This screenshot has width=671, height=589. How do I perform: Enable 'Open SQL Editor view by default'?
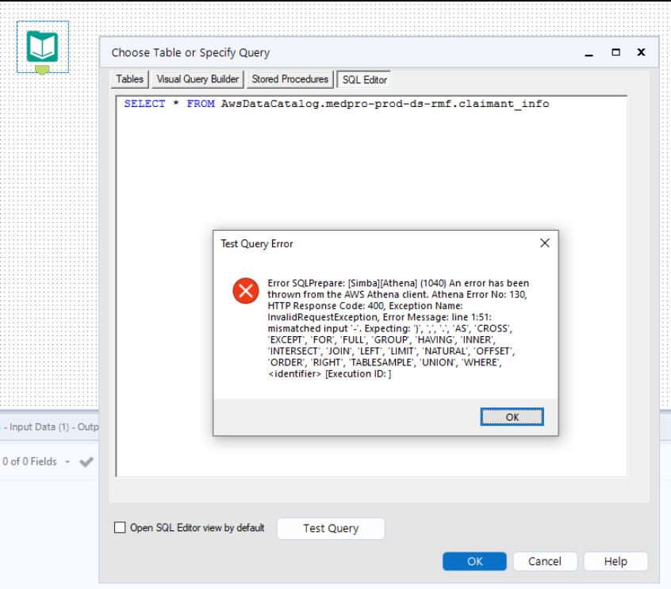(x=120, y=527)
